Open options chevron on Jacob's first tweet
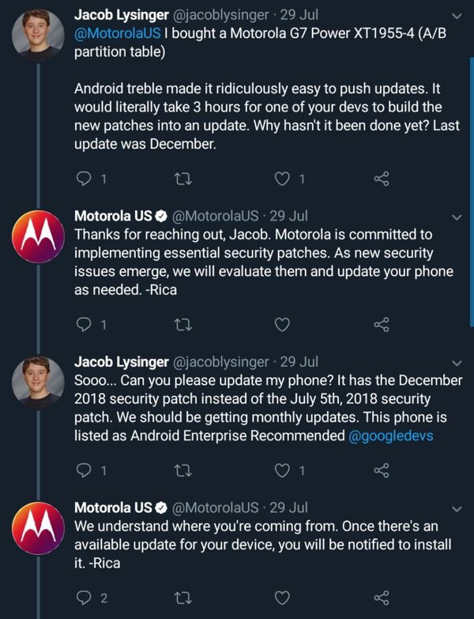The height and width of the screenshot is (619, 474). (456, 15)
